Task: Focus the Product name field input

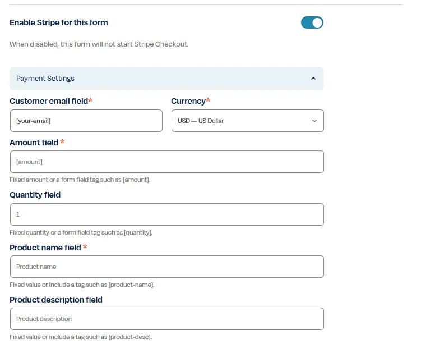Action: tap(167, 267)
